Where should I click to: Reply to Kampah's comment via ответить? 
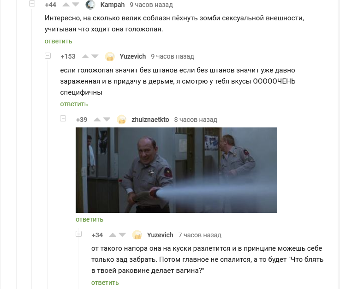(58, 41)
